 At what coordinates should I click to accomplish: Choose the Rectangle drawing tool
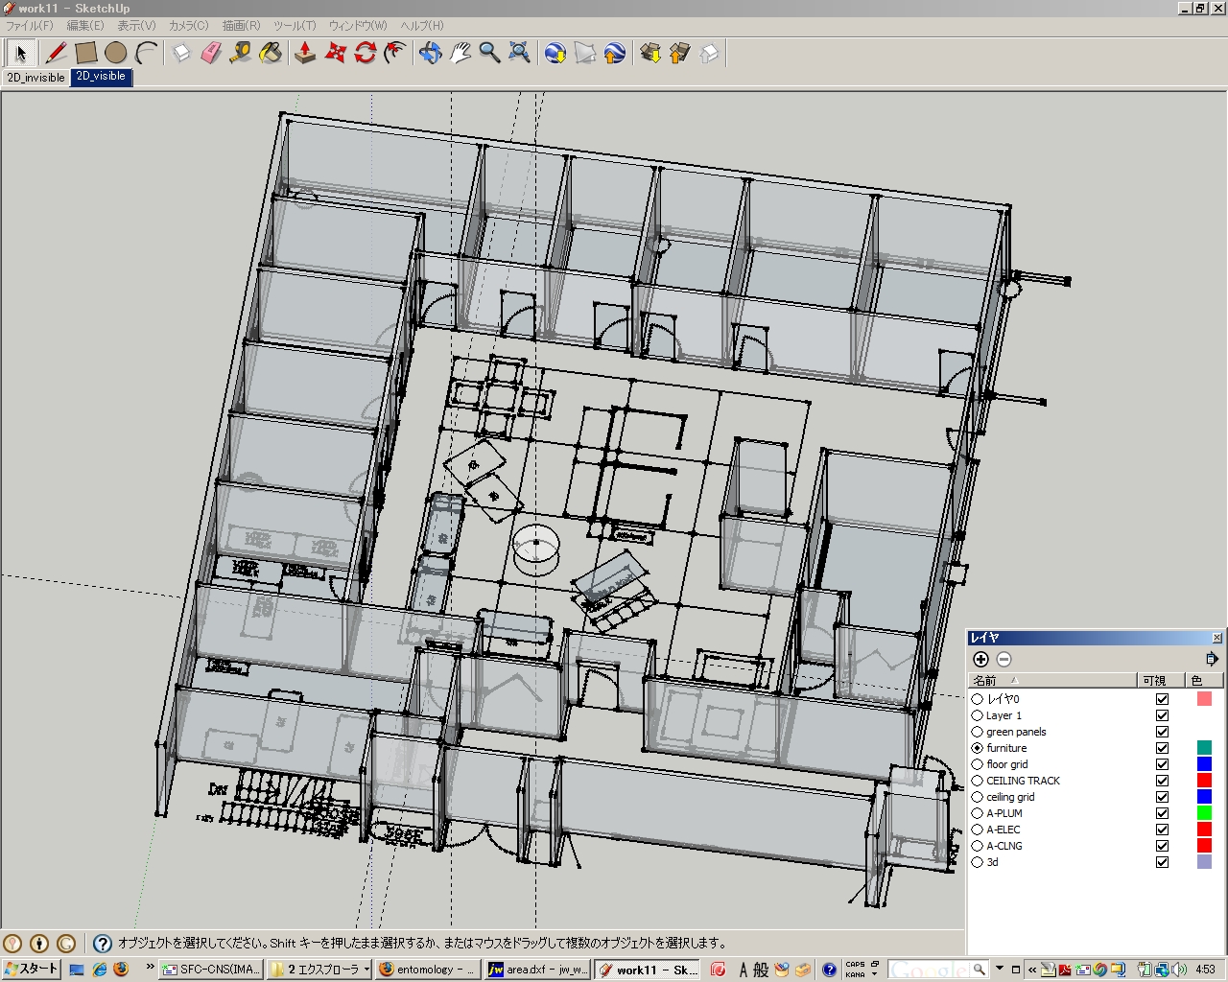86,53
